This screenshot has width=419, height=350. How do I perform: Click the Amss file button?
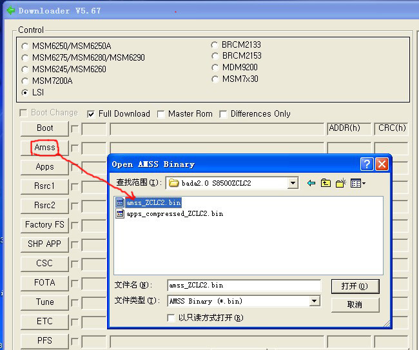[44, 148]
